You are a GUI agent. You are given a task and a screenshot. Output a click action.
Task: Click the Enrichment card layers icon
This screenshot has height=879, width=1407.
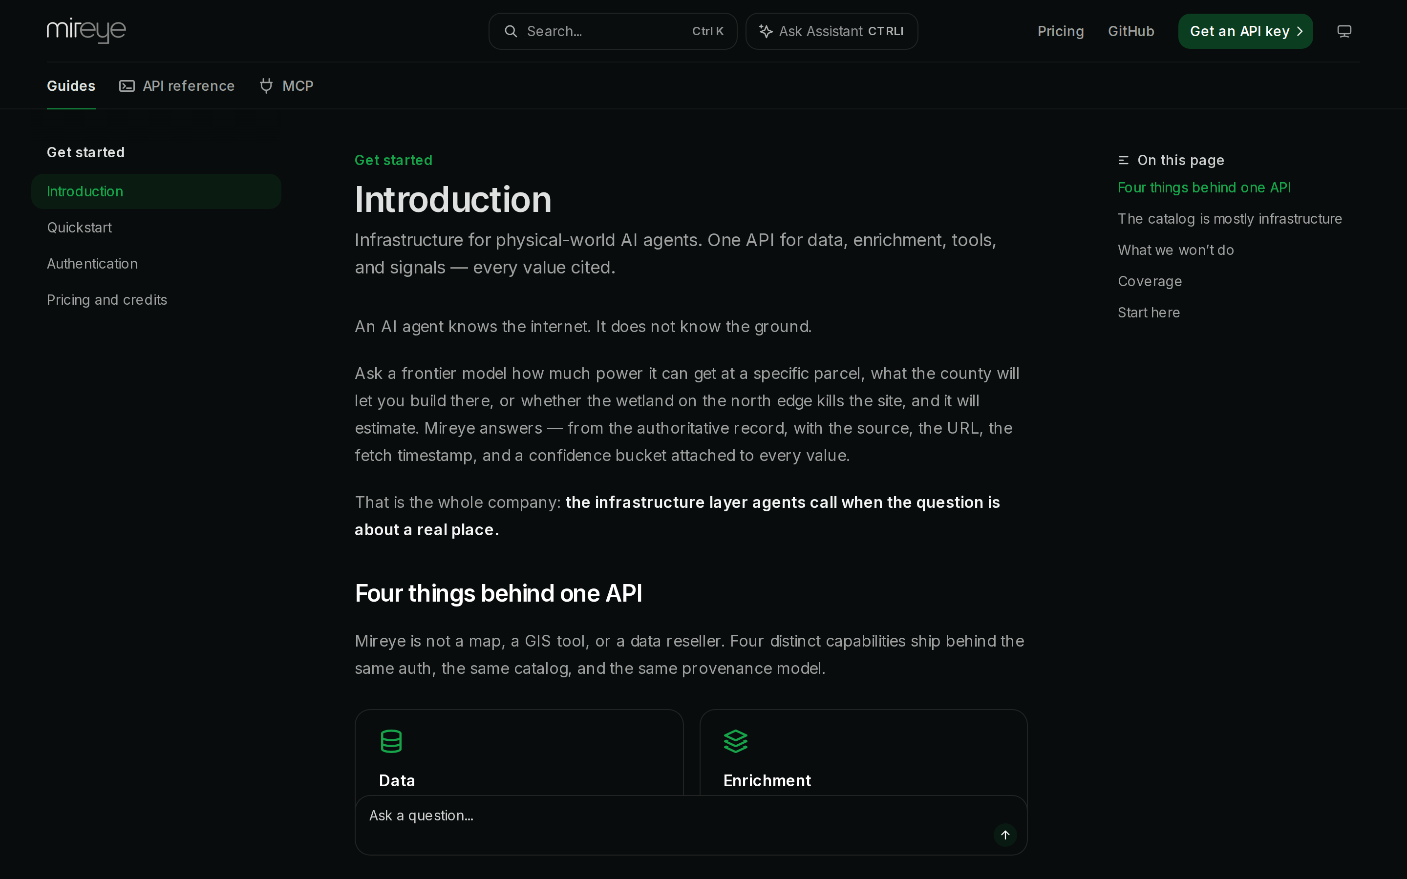735,741
